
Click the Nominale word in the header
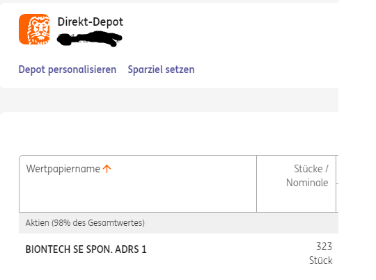(x=307, y=183)
